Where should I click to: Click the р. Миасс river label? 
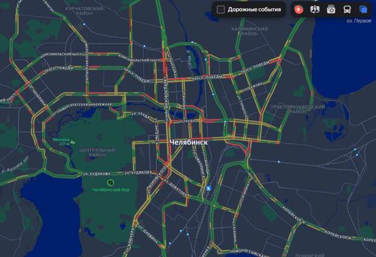pos(189,60)
